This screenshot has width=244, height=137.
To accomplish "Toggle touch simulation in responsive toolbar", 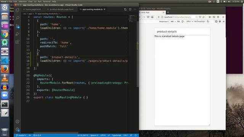I will [208, 21].
